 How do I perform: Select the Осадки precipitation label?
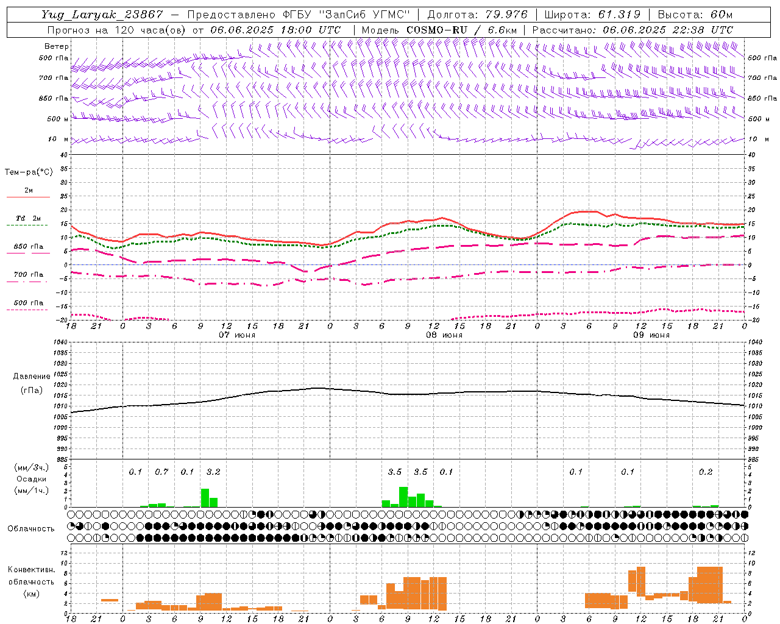click(31, 479)
